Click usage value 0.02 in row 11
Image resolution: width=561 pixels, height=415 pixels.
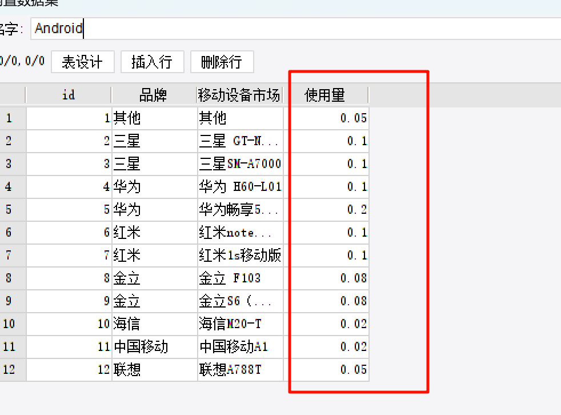(326, 346)
